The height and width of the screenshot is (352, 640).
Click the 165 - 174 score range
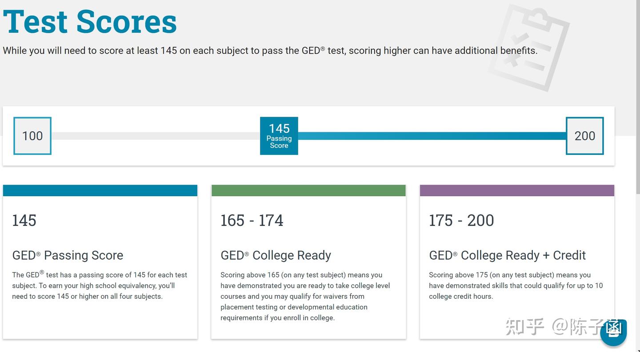point(252,221)
